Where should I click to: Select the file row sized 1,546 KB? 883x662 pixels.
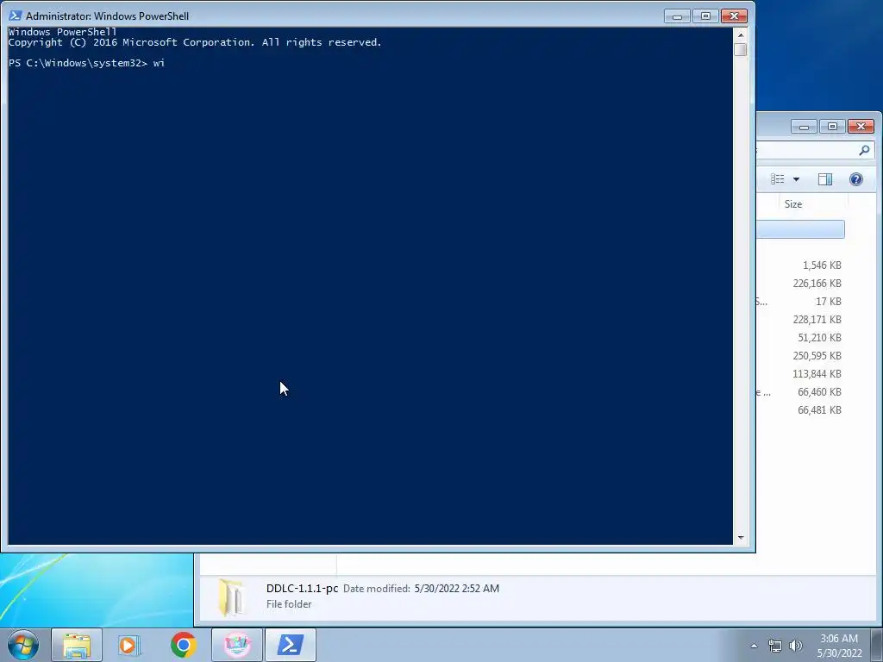tap(800, 265)
